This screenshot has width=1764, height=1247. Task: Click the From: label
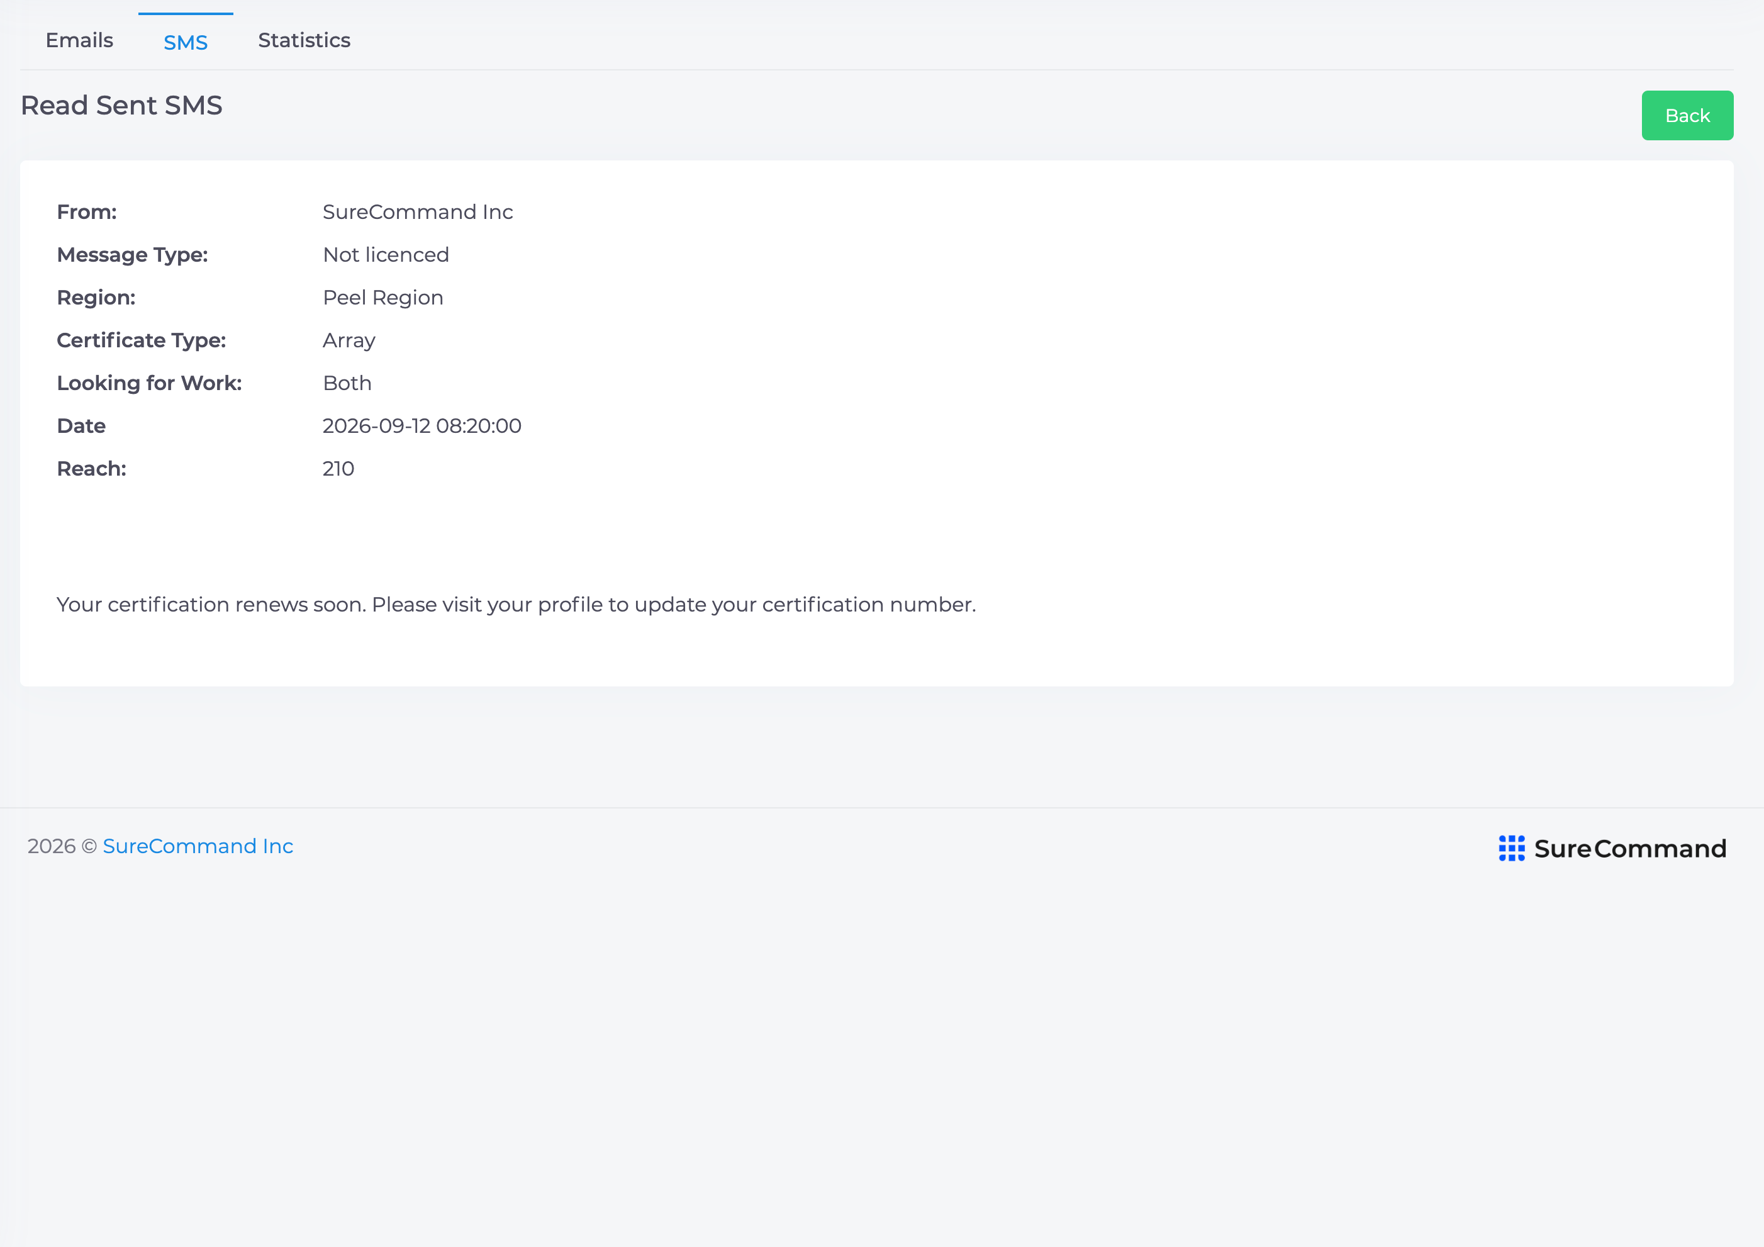[x=87, y=212]
